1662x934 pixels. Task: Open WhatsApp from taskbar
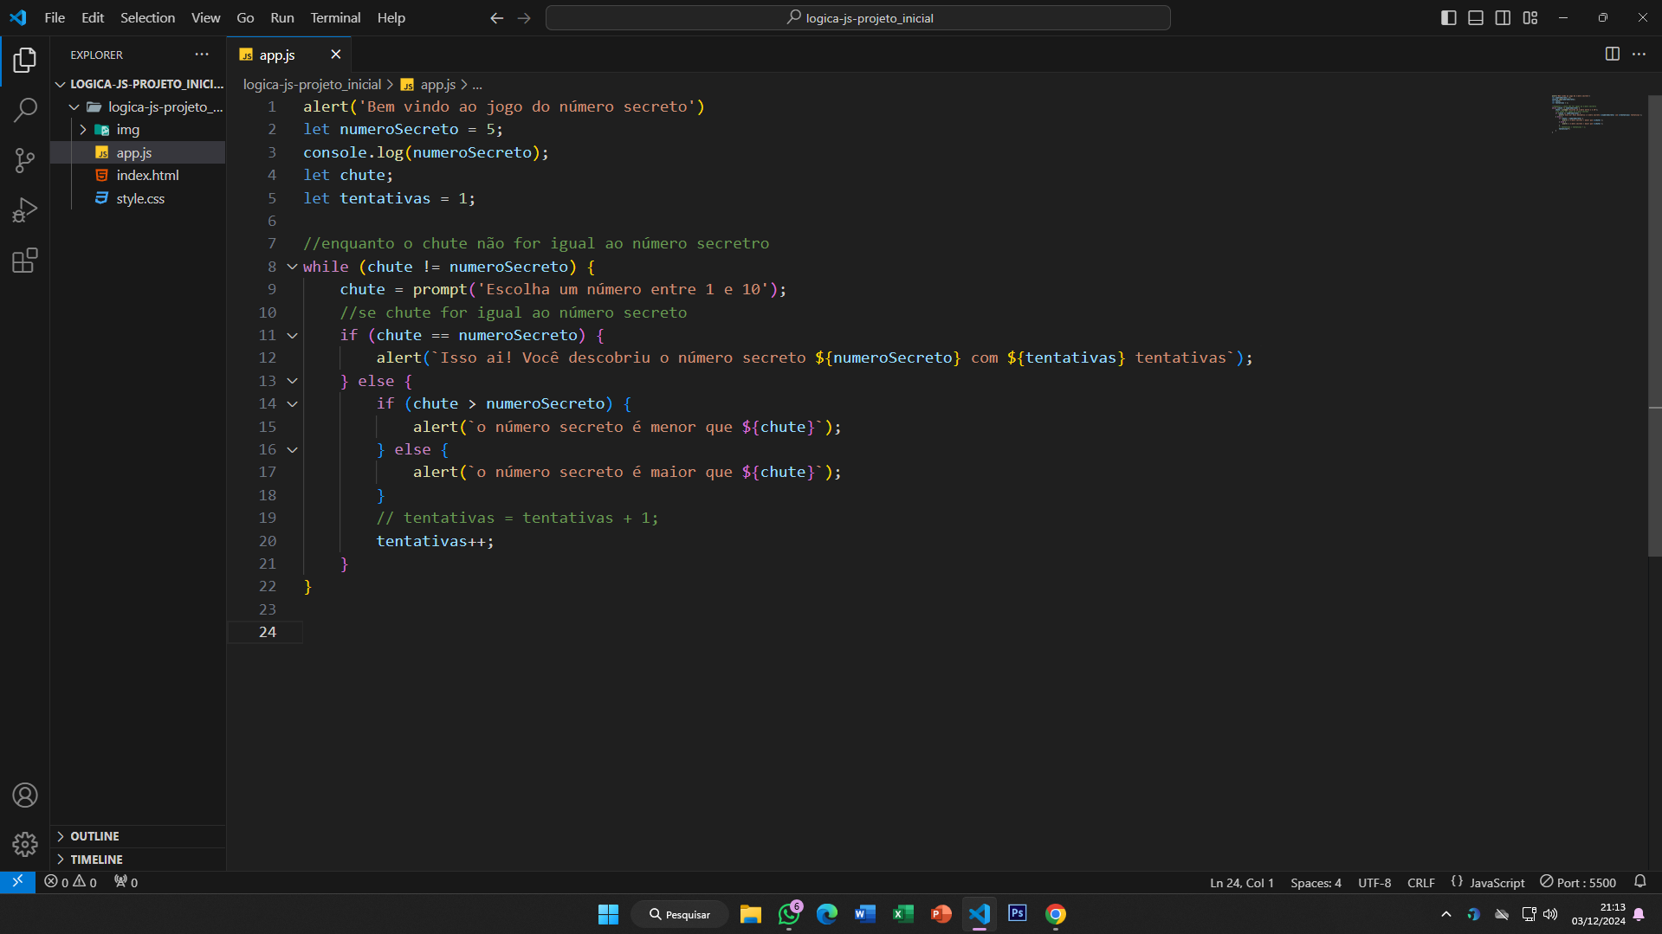point(789,914)
